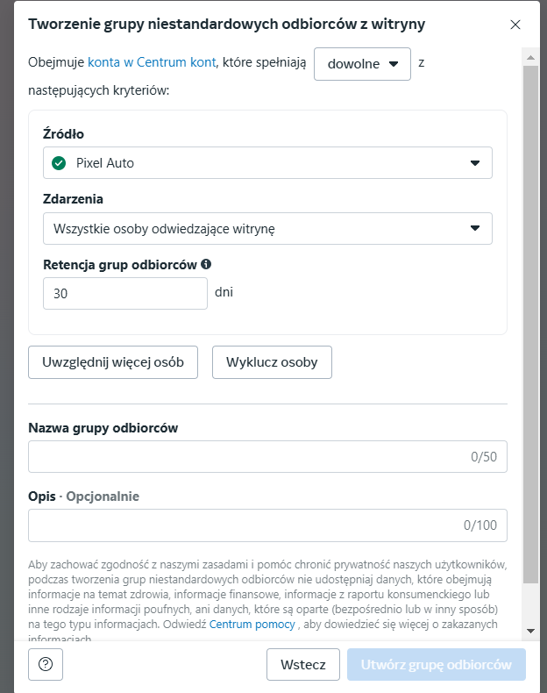The image size is (547, 693).
Task: Open the 'dowolne' criteria dropdown
Action: pos(362,63)
